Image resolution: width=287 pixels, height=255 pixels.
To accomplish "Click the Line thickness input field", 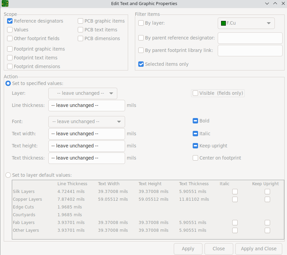I will 87,106.
